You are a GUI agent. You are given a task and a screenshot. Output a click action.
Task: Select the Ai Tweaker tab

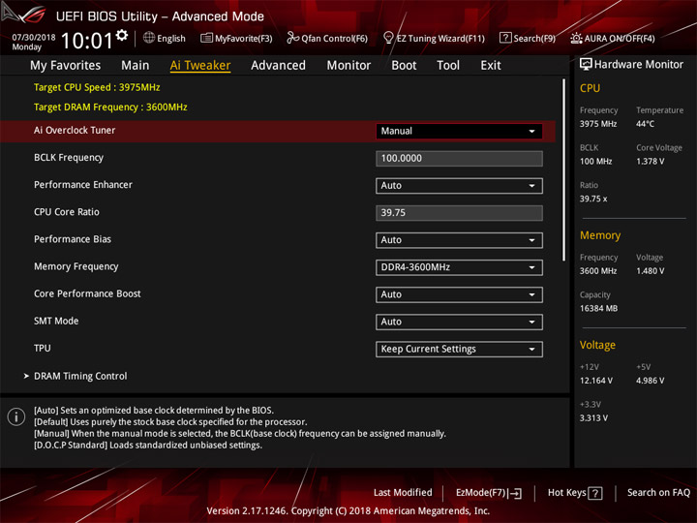point(200,66)
